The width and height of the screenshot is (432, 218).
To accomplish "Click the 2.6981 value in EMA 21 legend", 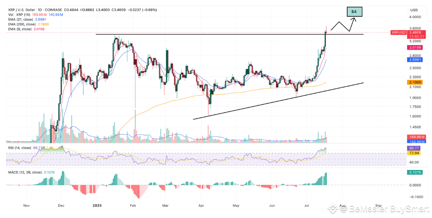I will [x=40, y=19].
